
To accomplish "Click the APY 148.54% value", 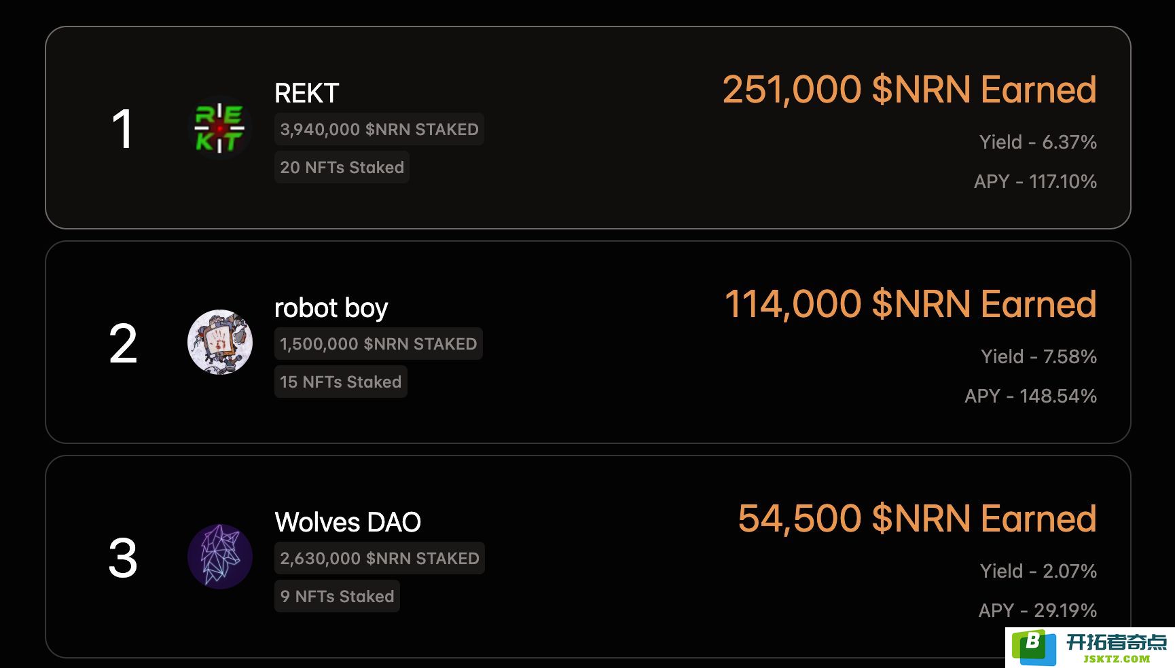I will pyautogui.click(x=1031, y=396).
